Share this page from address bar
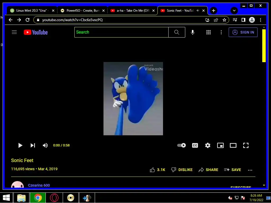Screen dimensions: 271x203 click(x=216, y=20)
